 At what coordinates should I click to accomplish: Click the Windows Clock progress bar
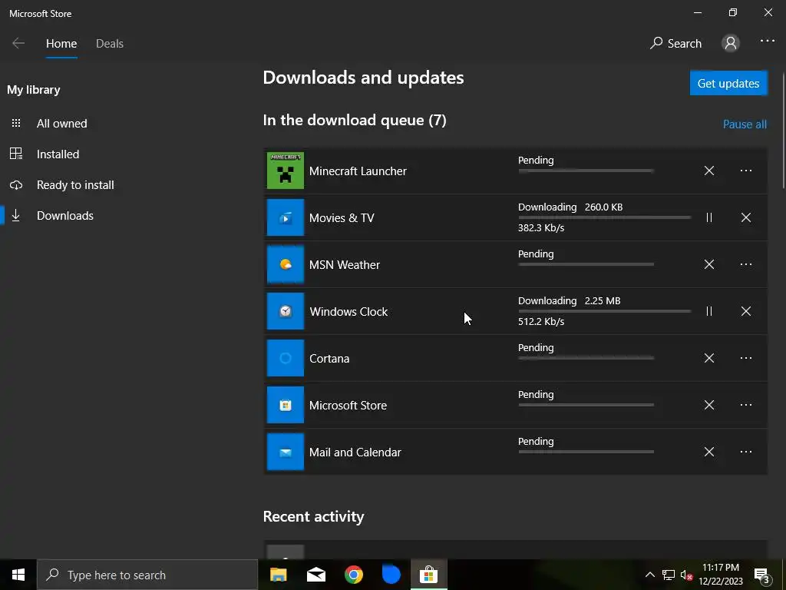tap(605, 311)
